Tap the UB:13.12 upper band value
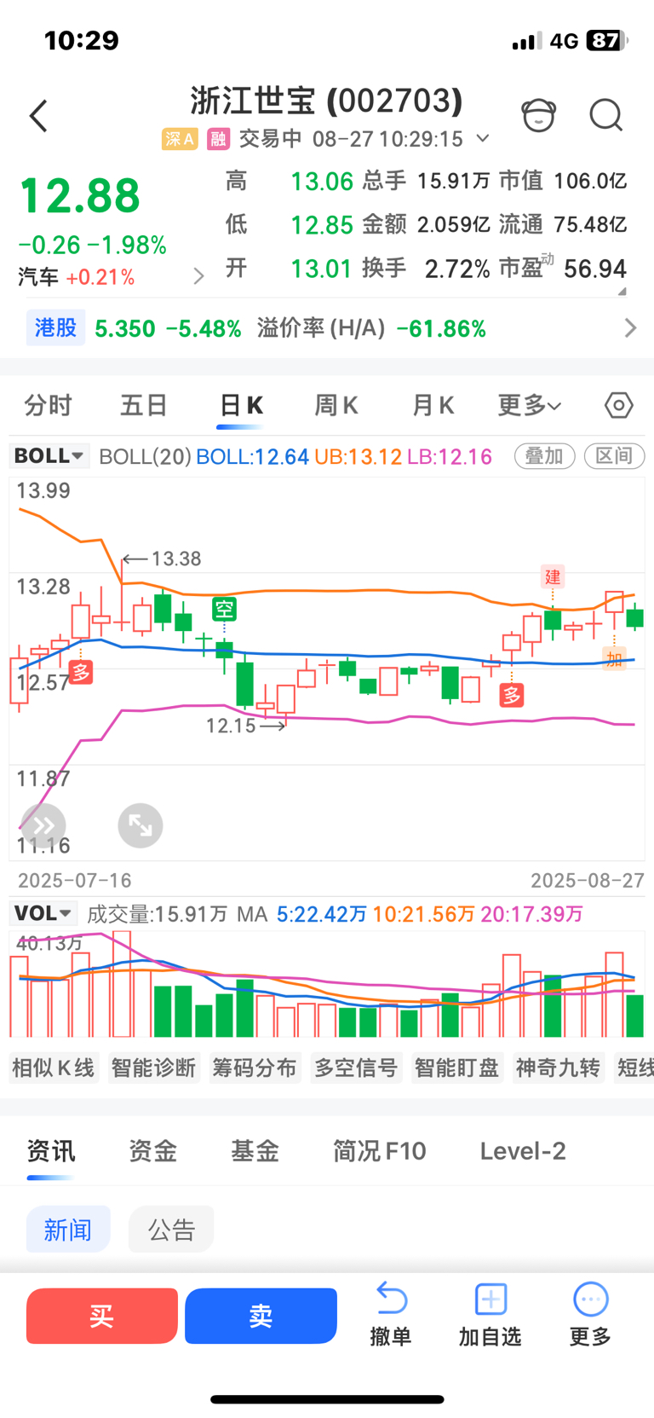This screenshot has width=654, height=1418. pyautogui.click(x=358, y=456)
